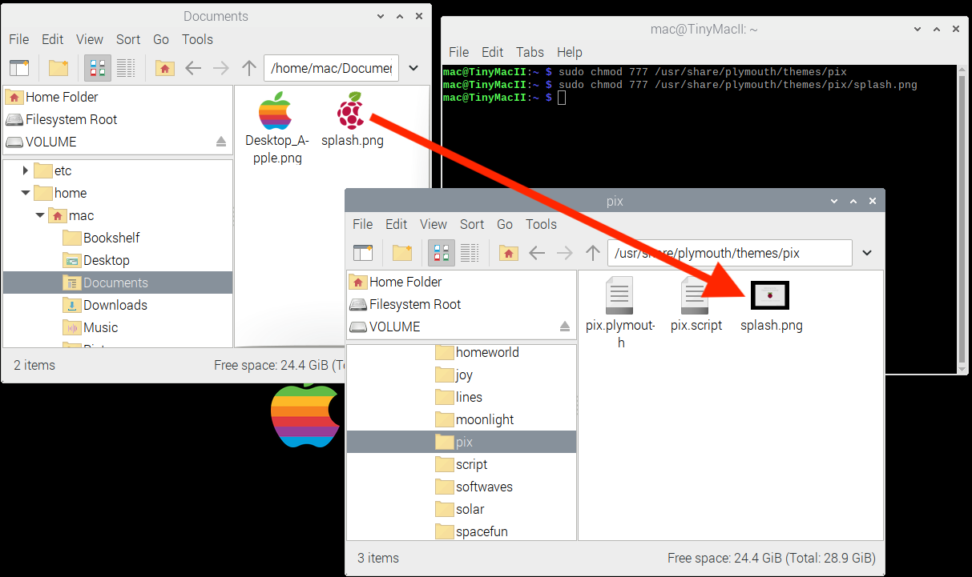Viewport: 972px width, 577px height.
Task: Toggle side pane icon in pix window toolbar
Action: (362, 253)
